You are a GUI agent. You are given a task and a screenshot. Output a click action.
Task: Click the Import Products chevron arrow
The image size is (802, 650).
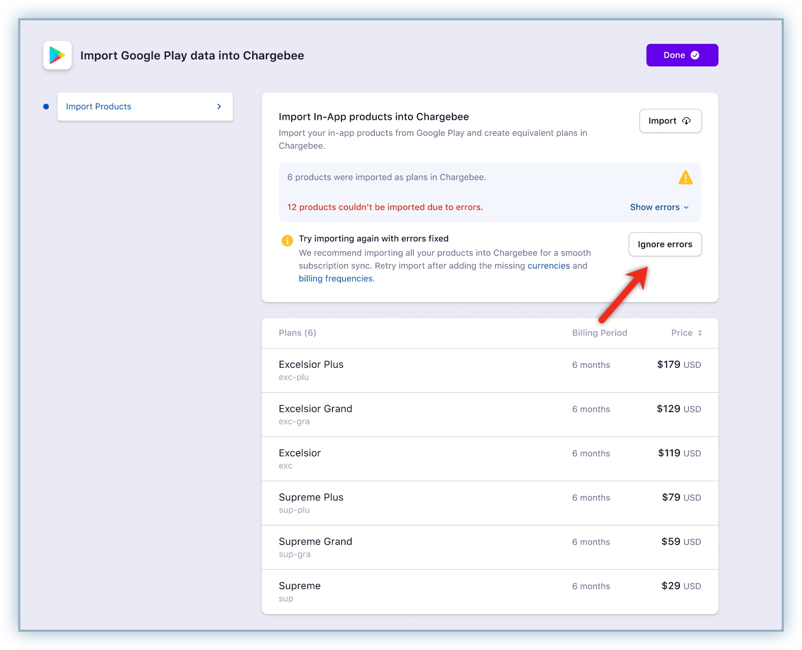pyautogui.click(x=219, y=107)
